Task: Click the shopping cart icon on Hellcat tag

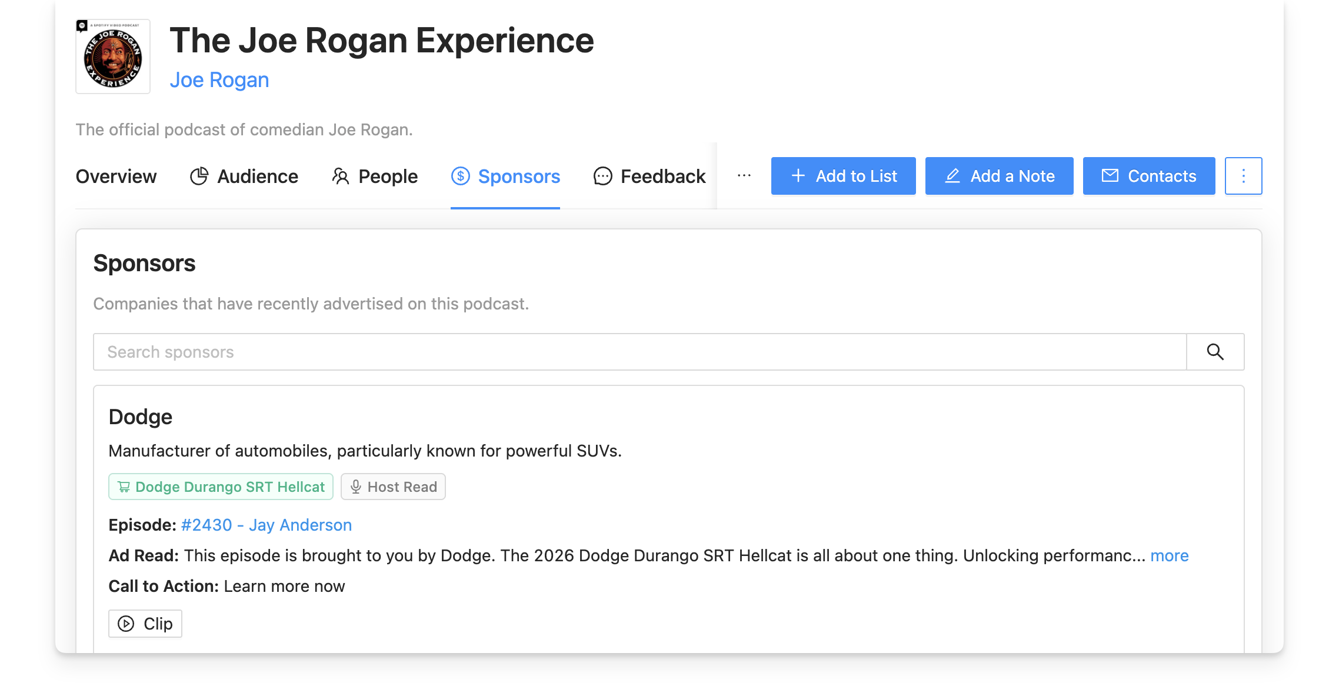Action: (125, 487)
